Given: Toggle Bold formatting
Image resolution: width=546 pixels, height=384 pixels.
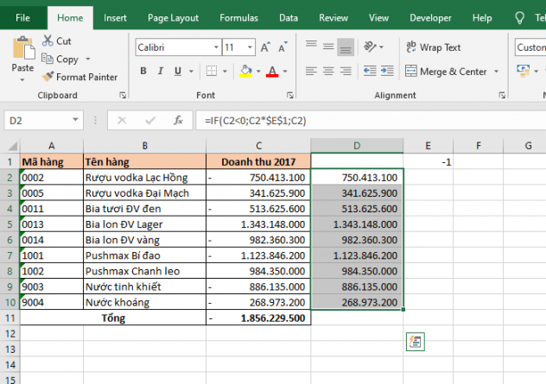Looking at the screenshot, I should coord(143,72).
